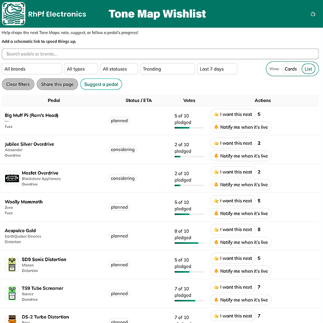Screen dimensions: 323x323
Task: Click bell notify button for Acapulco Gold
Action: (x=240, y=242)
